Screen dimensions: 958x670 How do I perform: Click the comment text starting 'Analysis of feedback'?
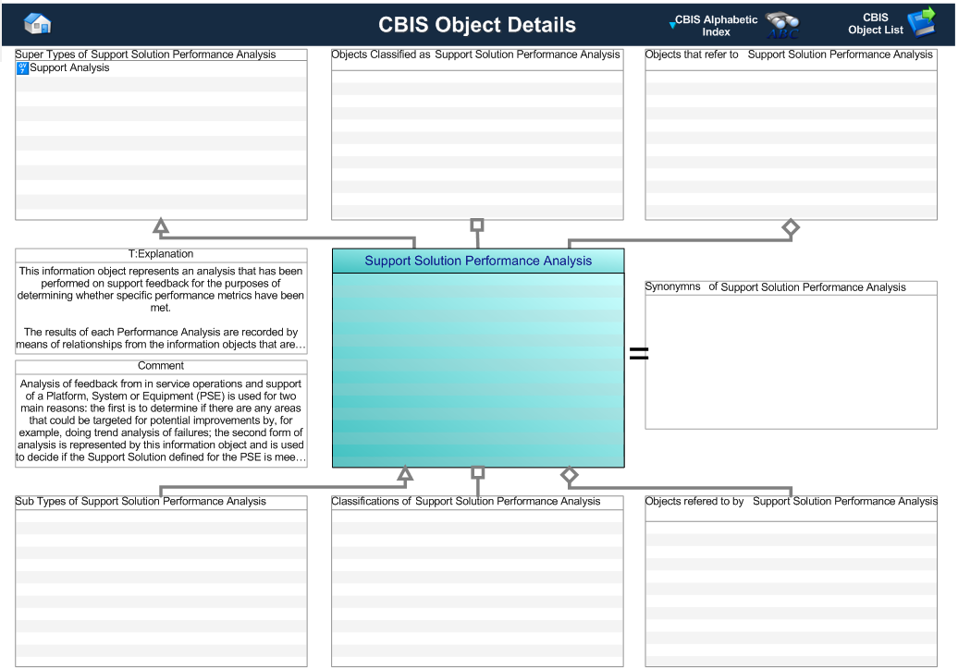(x=161, y=420)
